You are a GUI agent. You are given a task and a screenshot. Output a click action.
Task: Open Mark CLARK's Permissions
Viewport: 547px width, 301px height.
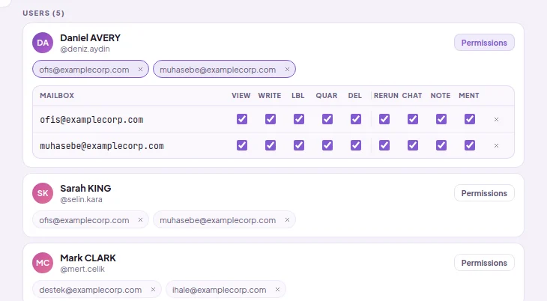coord(484,263)
